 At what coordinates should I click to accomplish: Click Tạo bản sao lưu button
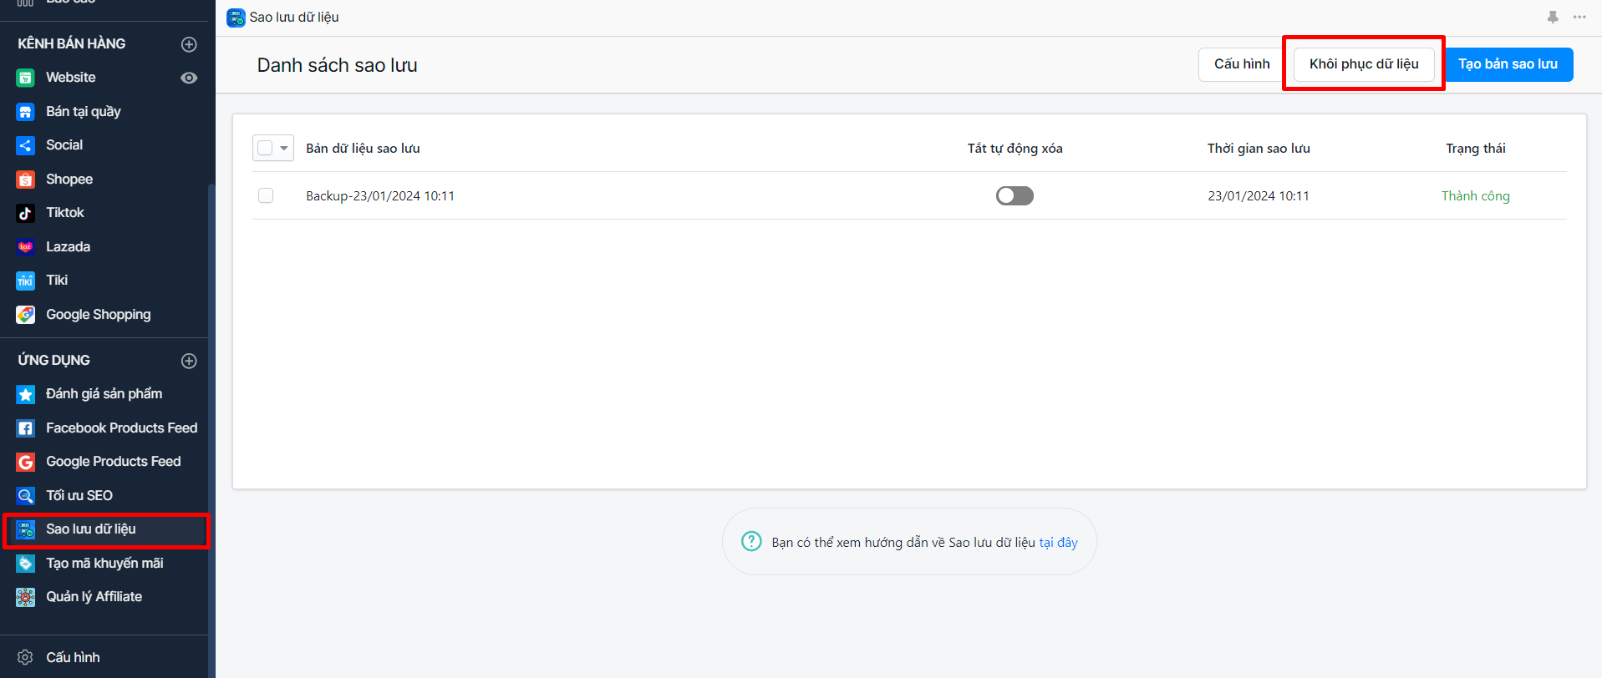1508,64
